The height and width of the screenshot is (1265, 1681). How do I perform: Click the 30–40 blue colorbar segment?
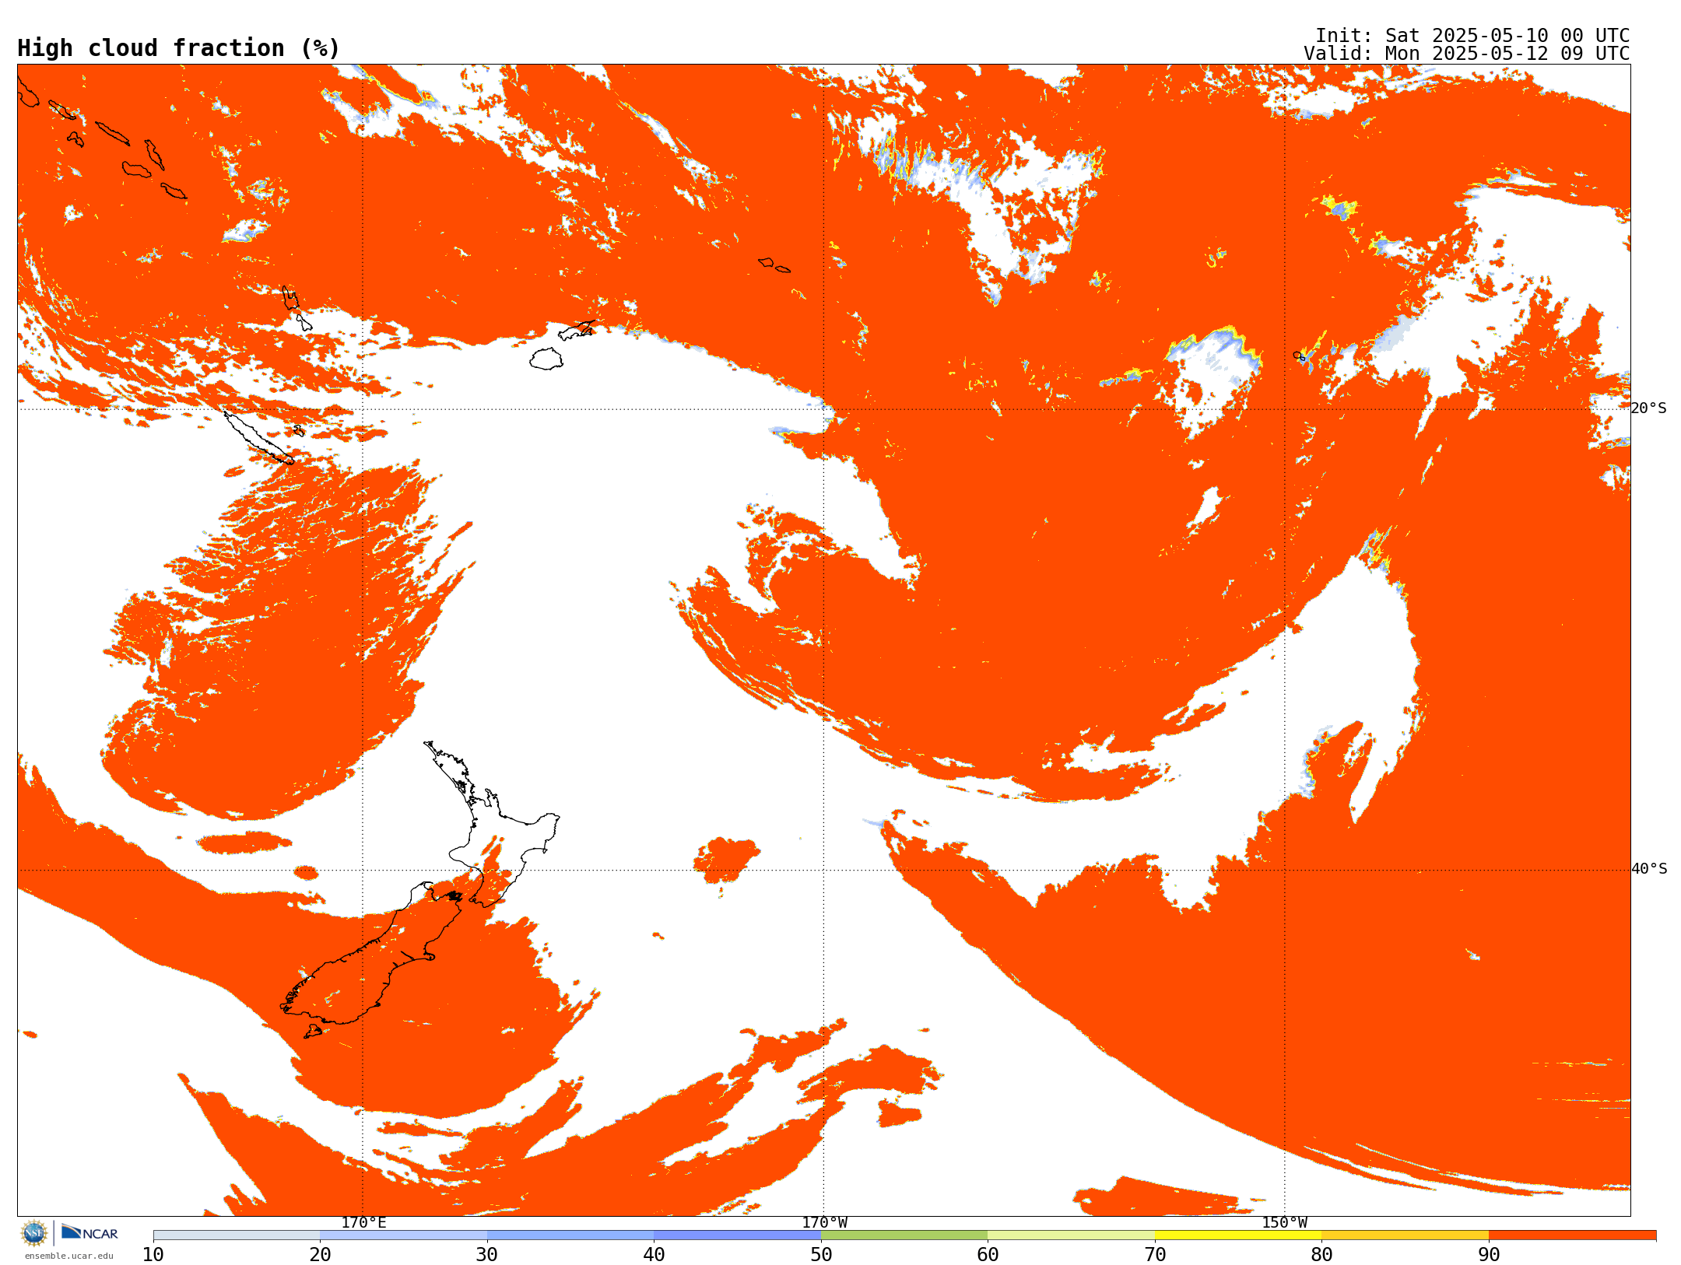(x=570, y=1235)
